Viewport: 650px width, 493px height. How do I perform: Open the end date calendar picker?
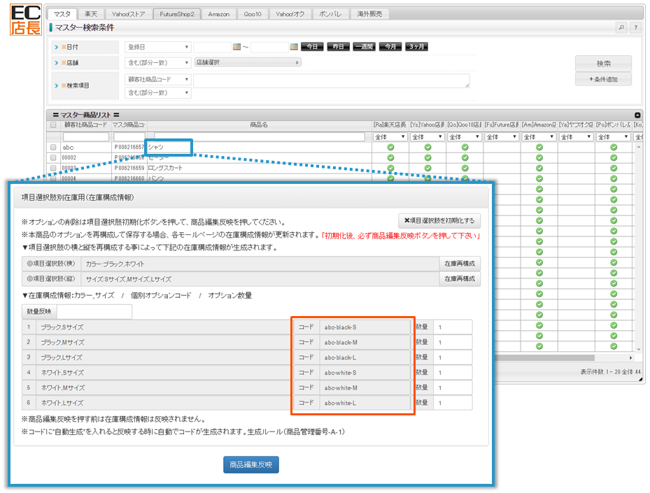click(294, 47)
